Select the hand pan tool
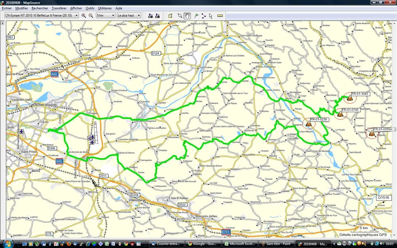 (x=187, y=16)
